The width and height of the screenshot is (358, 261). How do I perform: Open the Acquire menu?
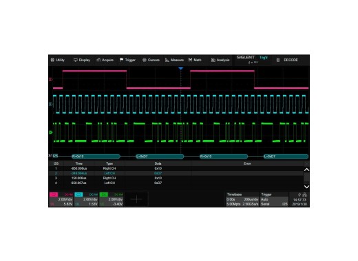pos(105,60)
